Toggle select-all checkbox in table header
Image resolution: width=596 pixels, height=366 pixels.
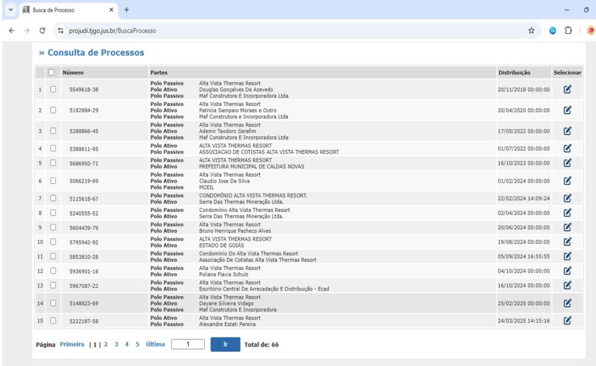tap(51, 73)
